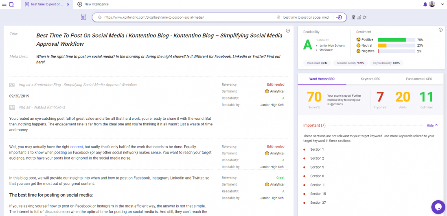
Task: Click the Neutral emoji icon
Action: pos(358,45)
